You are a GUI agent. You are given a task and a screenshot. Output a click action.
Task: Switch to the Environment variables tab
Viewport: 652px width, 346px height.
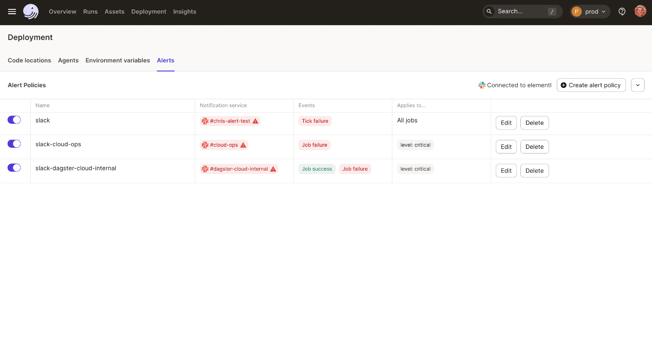click(117, 60)
